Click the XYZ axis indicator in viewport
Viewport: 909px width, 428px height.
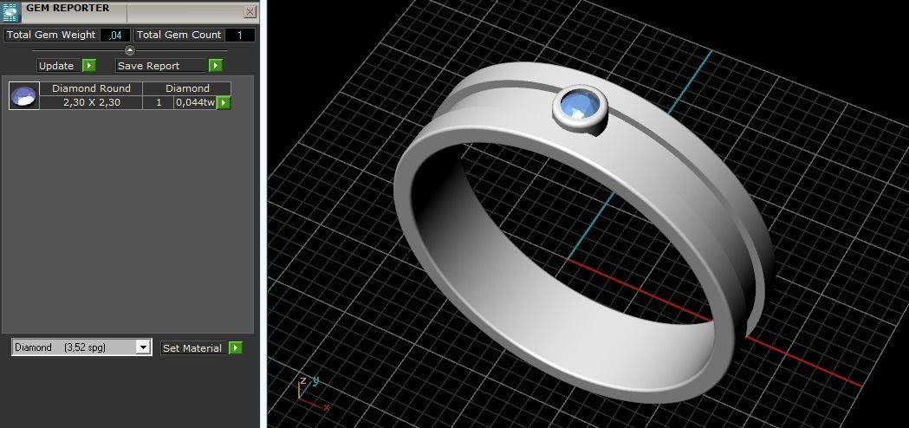[x=312, y=393]
